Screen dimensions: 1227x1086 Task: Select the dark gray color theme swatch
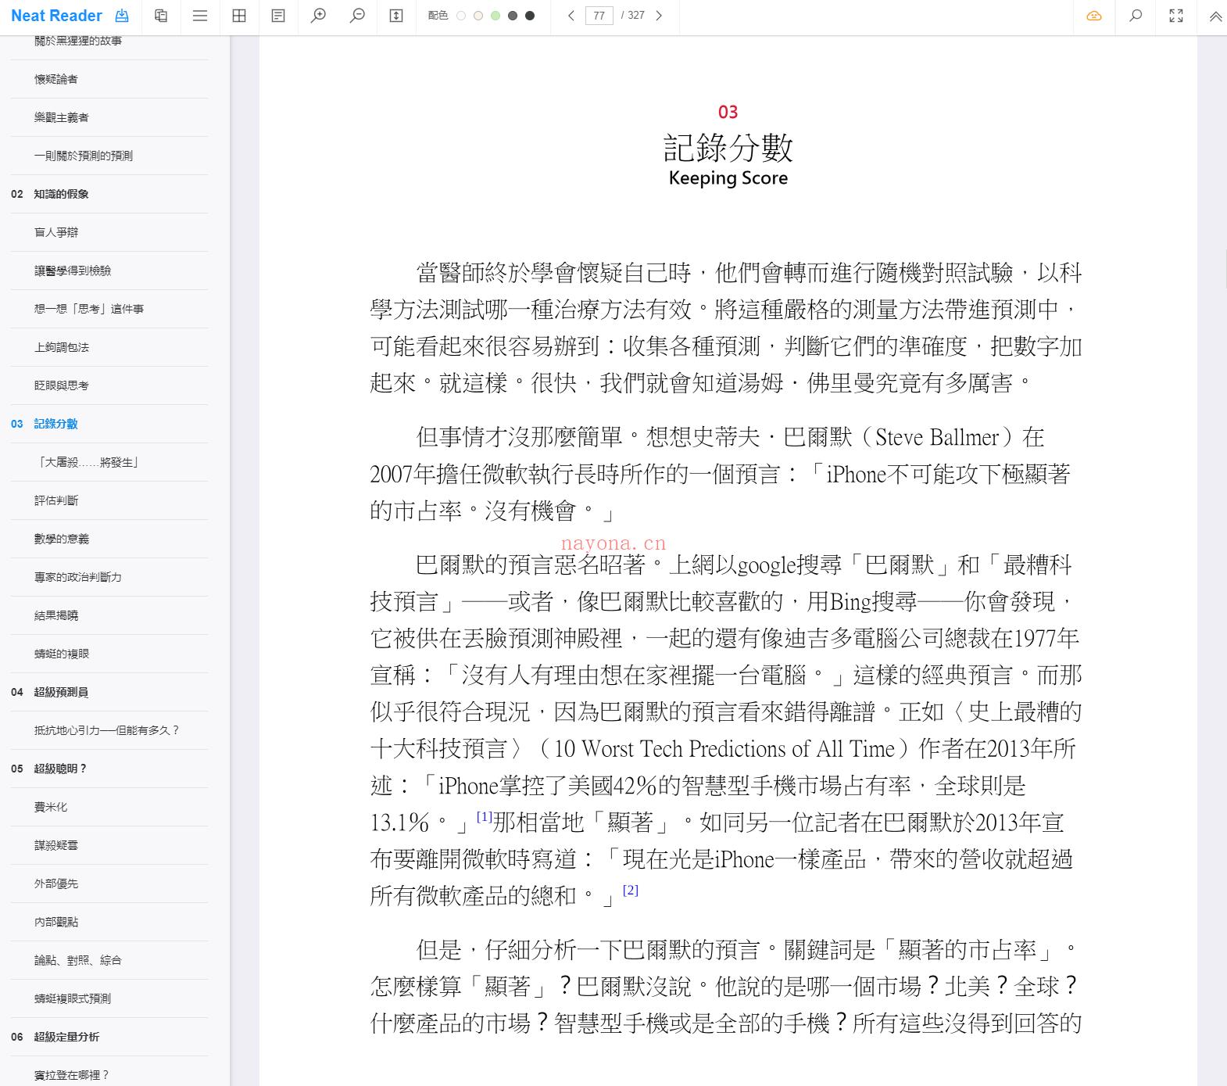point(513,16)
